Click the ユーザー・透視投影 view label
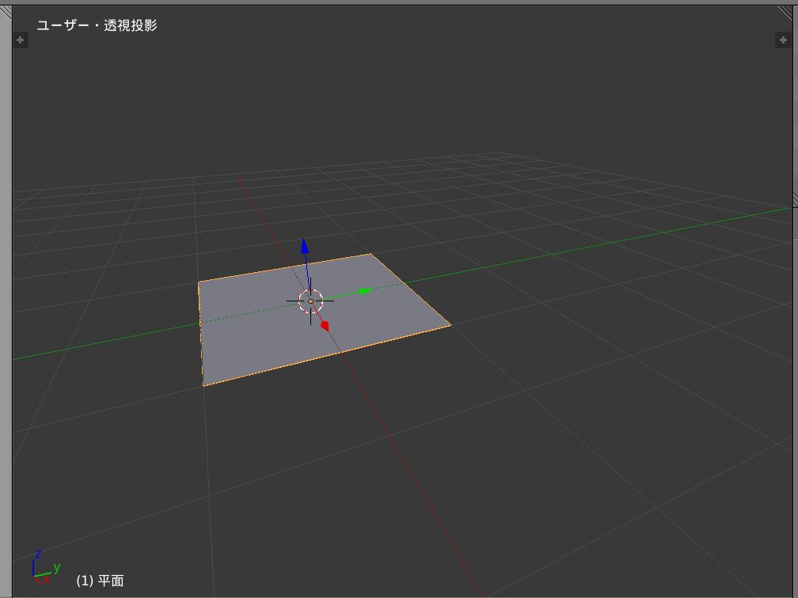Image resolution: width=798 pixels, height=598 pixels. coord(96,25)
